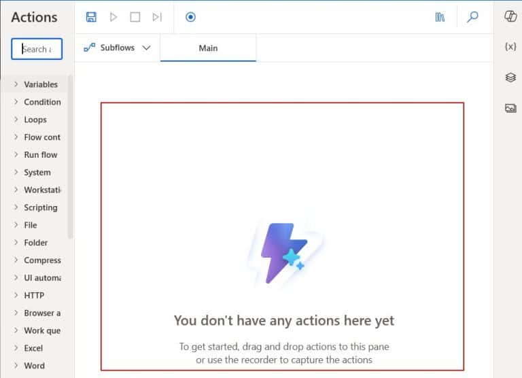Screen dimensions: 522x378
Task: Select the Word actions group label
Action: coord(34,366)
